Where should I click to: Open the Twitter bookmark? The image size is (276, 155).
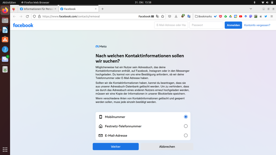click(266, 16)
